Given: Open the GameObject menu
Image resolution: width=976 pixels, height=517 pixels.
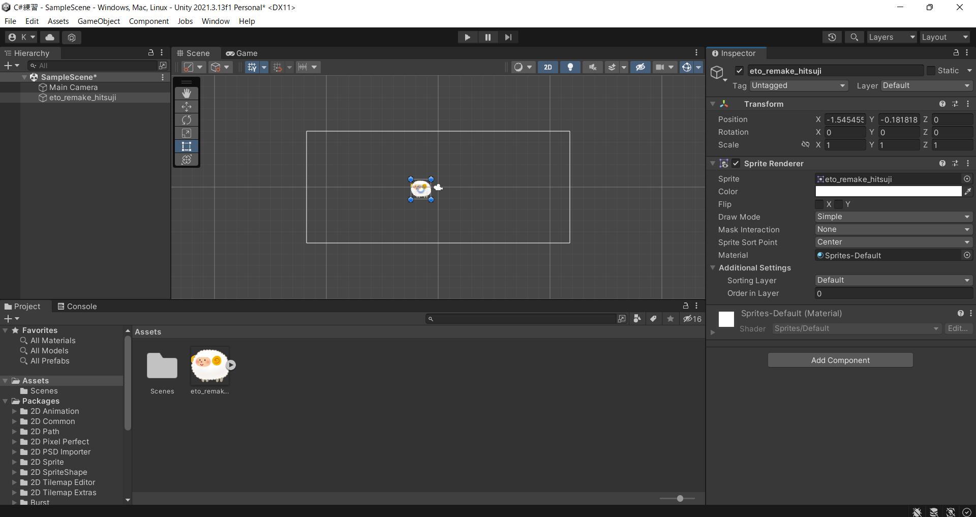Looking at the screenshot, I should pyautogui.click(x=99, y=21).
